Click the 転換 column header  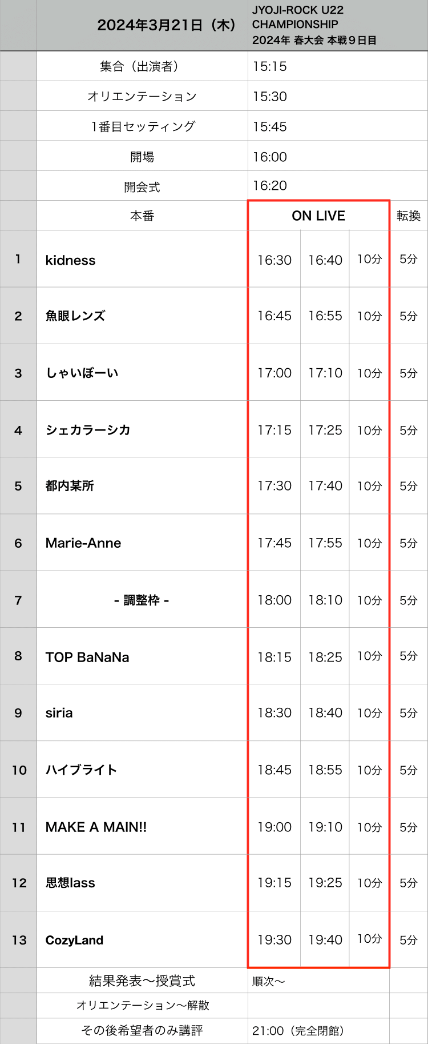[409, 216]
